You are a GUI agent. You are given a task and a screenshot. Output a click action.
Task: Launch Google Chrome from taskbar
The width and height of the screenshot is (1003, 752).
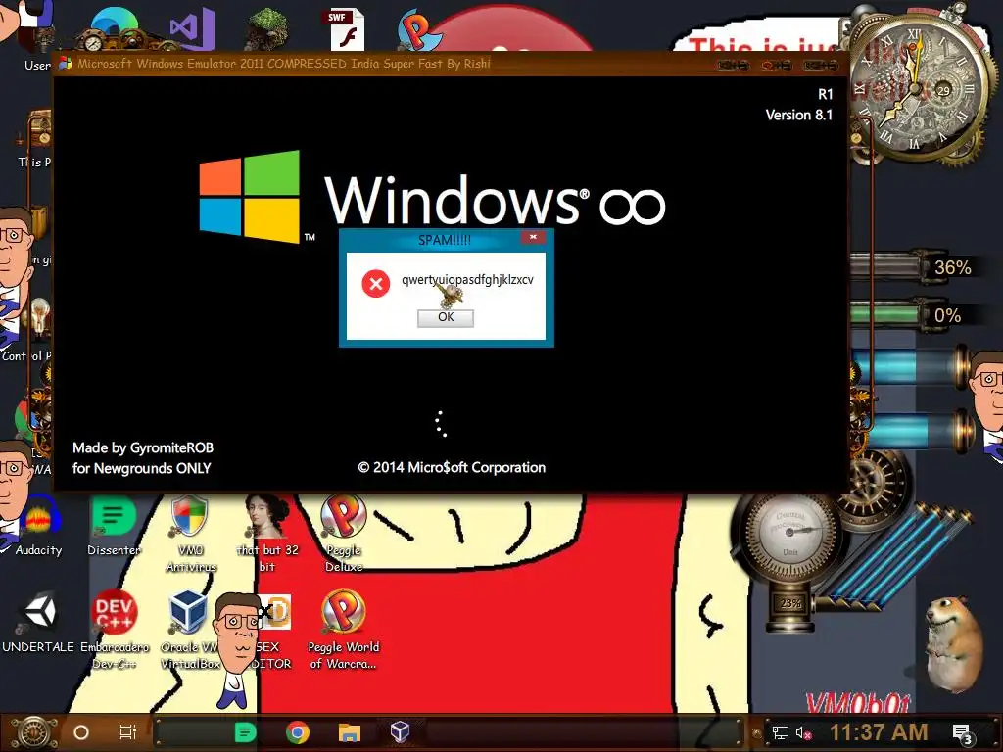click(298, 732)
